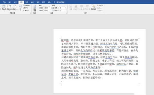Select the active 布局 (Layout) tab
This screenshot has width=154, height=95.
click(21, 2)
